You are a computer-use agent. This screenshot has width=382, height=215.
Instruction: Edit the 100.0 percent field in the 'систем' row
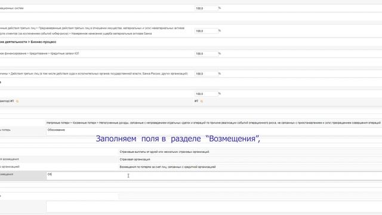207,8
